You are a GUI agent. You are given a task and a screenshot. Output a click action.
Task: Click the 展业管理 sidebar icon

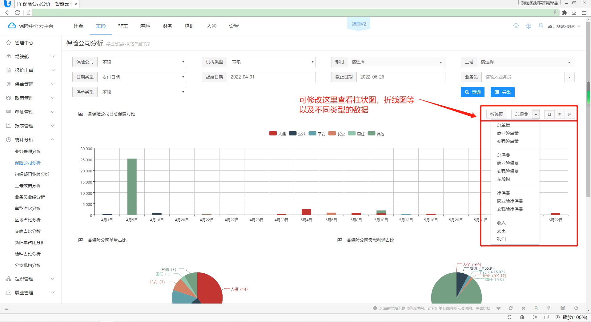click(9, 292)
